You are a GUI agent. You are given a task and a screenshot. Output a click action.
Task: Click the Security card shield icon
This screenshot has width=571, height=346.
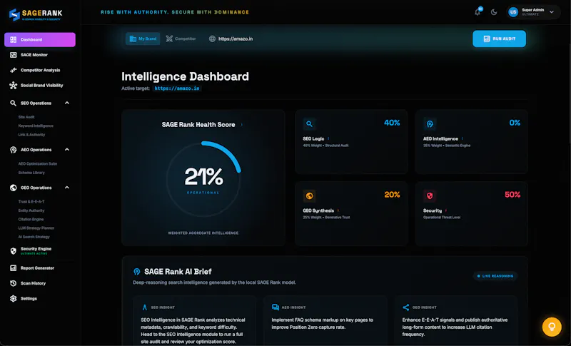(430, 196)
